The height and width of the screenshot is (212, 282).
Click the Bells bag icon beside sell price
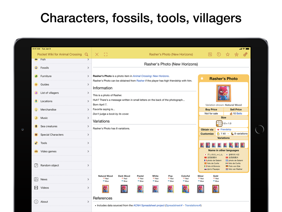pos(231,114)
